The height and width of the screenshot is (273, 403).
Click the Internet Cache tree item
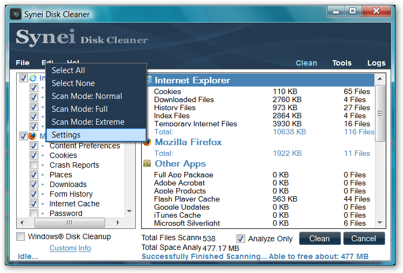coord(74,204)
